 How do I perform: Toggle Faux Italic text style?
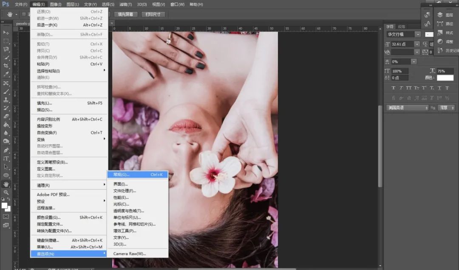pyautogui.click(x=401, y=88)
